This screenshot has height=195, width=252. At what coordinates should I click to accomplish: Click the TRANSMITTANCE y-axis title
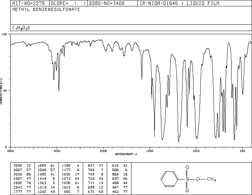(x=1, y=91)
